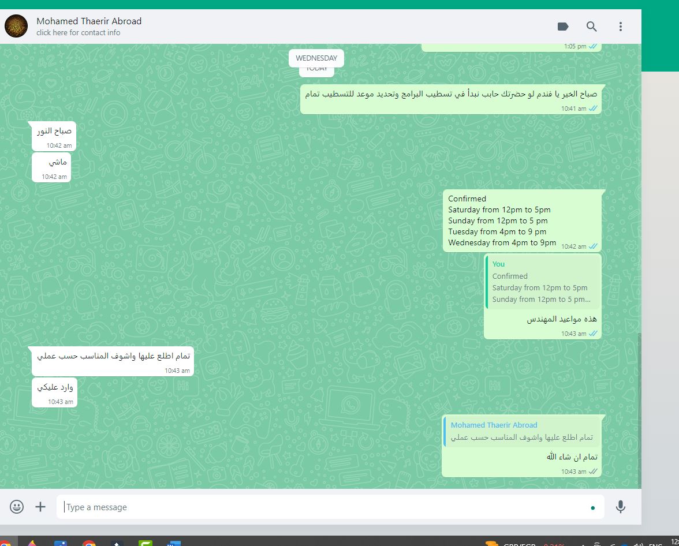
Task: Open the attach plus menu
Action: click(40, 507)
